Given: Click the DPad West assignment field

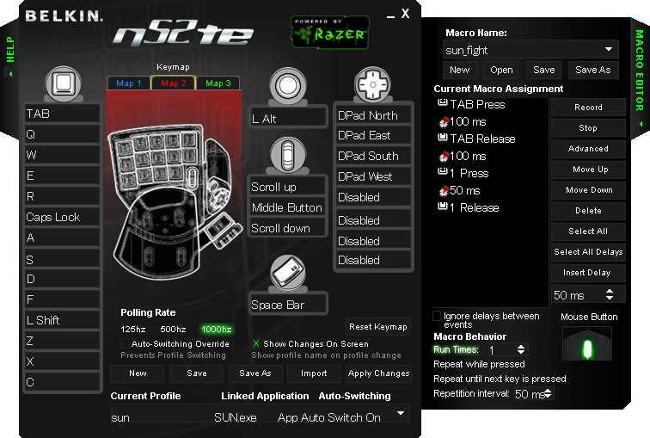Looking at the screenshot, I should click(373, 176).
